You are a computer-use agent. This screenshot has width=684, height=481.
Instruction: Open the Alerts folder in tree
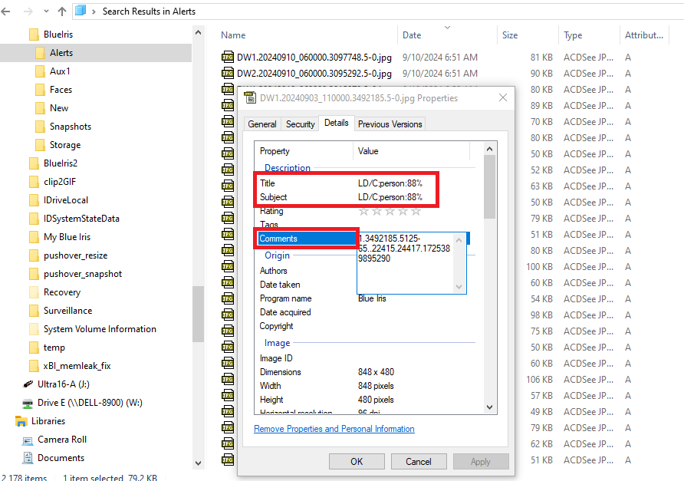click(61, 53)
